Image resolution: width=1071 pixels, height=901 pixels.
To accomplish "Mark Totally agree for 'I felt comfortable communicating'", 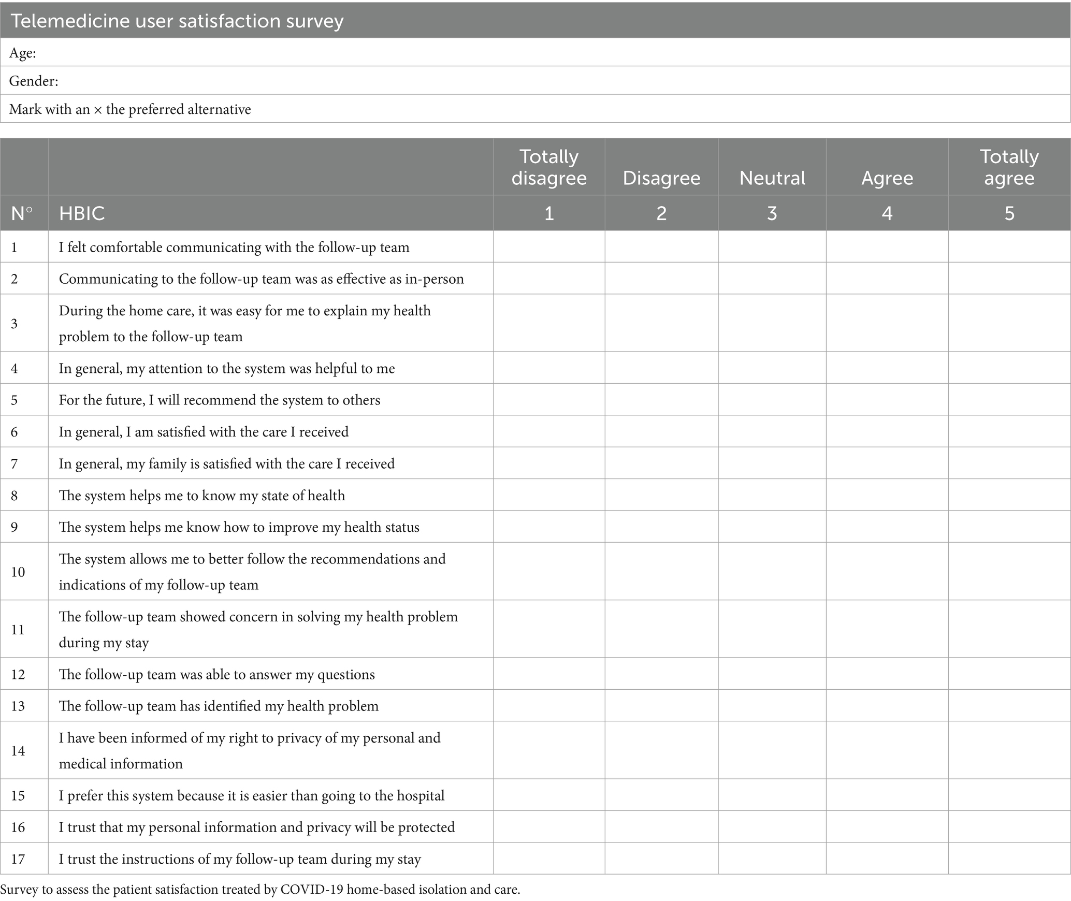I will [1009, 247].
